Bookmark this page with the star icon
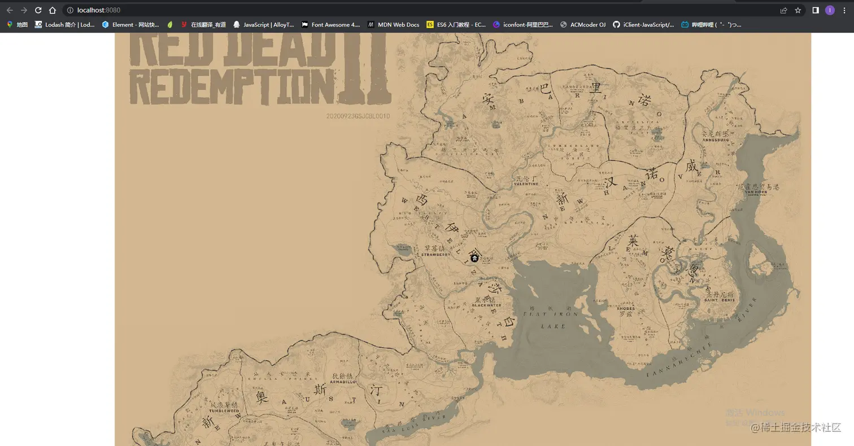 [x=798, y=10]
